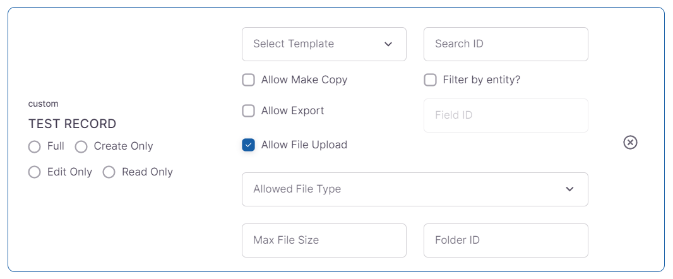Image resolution: width=673 pixels, height=279 pixels.
Task: Open the Select Template dropdown
Action: pyautogui.click(x=316, y=44)
